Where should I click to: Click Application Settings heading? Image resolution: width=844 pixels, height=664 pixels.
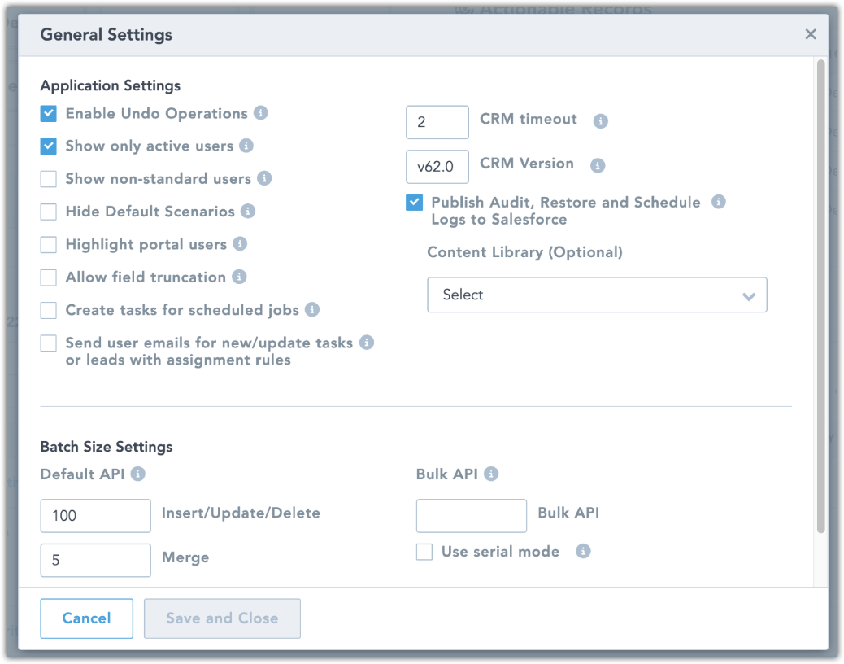point(111,85)
